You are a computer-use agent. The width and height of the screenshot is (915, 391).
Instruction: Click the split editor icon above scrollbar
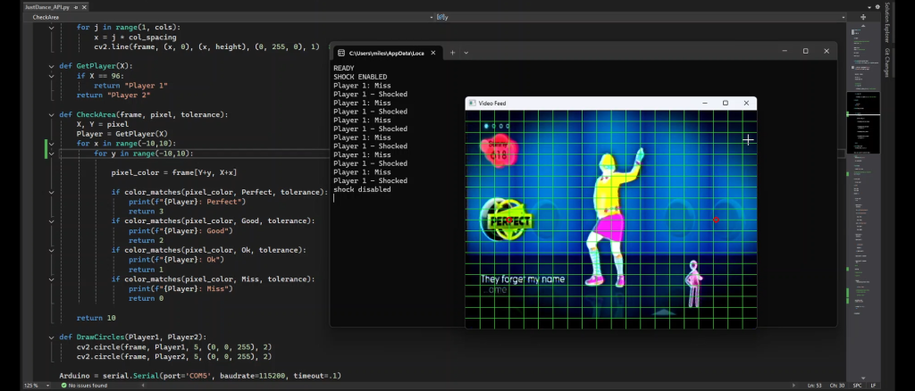863,17
